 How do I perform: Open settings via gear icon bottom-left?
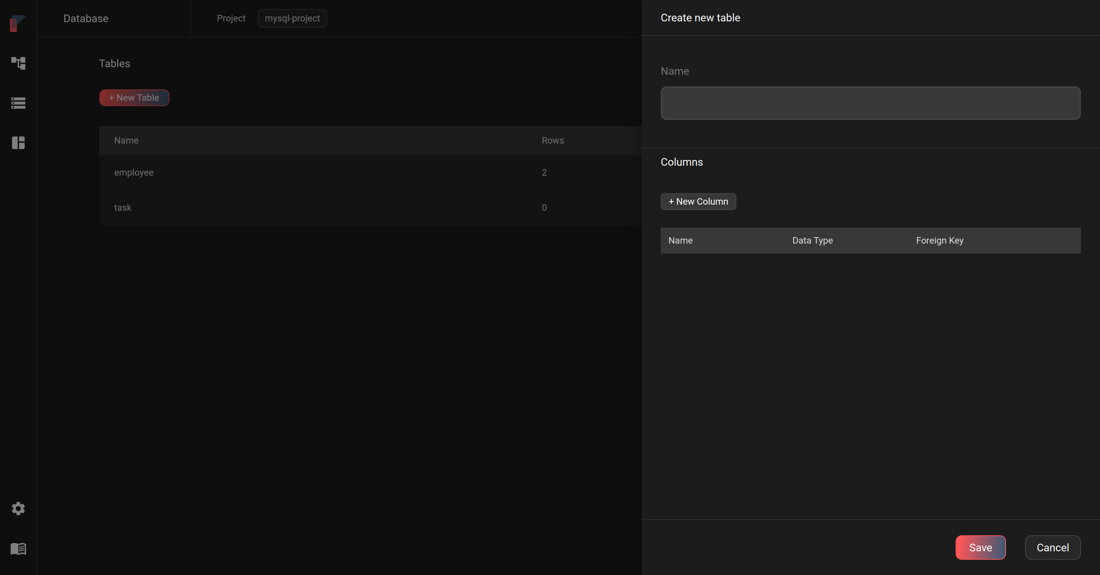click(x=19, y=508)
